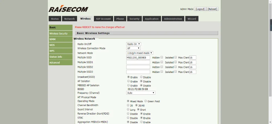Click the Reboot button
This screenshot has width=272, height=124.
[x=212, y=9]
